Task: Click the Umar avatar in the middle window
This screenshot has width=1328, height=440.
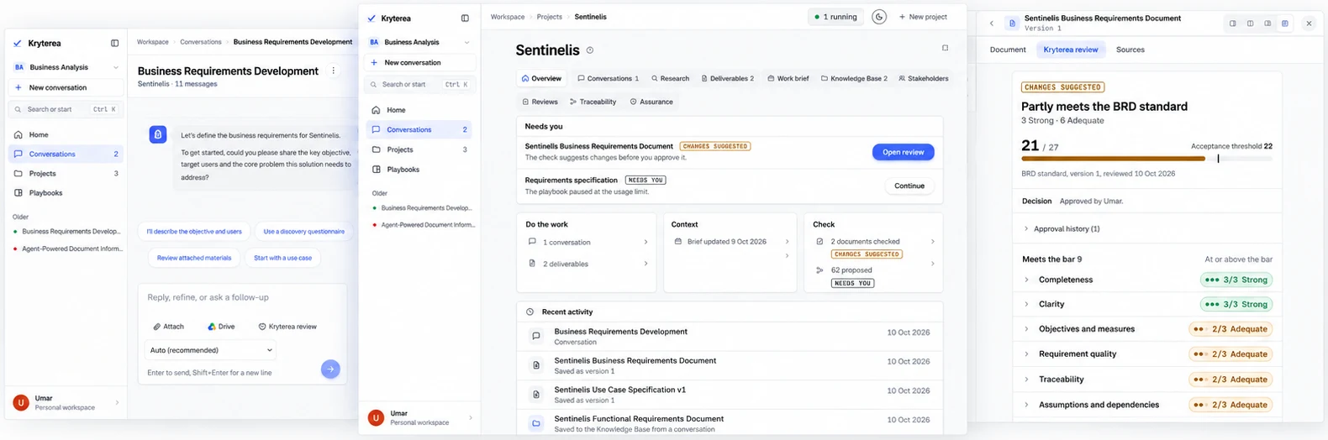Action: 376,417
